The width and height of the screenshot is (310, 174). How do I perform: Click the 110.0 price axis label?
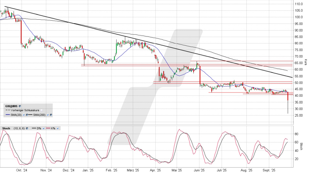(299, 4)
